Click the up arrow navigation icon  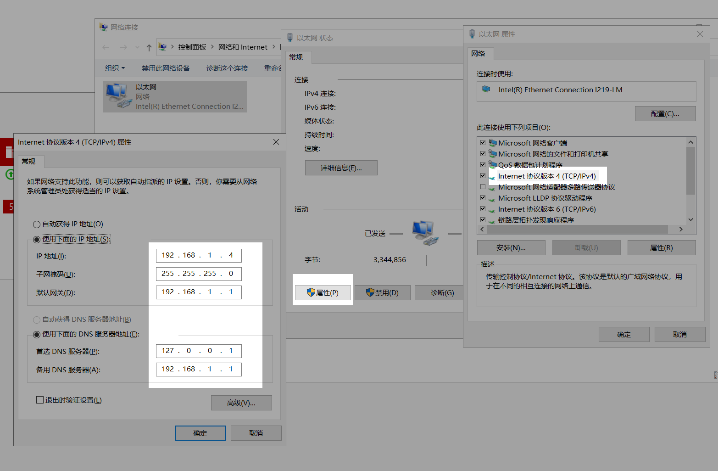coord(149,47)
